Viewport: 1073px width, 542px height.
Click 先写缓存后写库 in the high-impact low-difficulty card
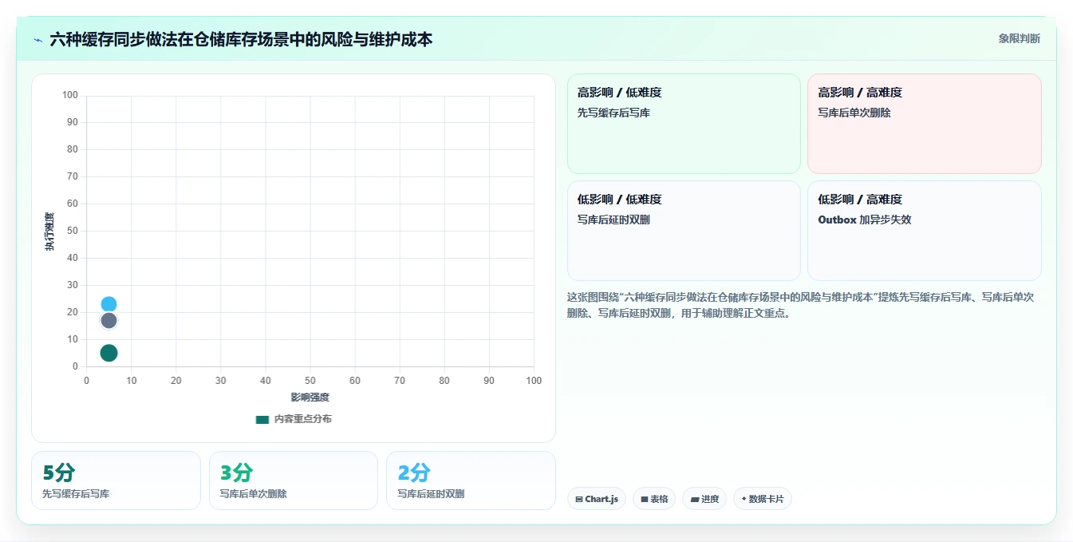[x=613, y=113]
